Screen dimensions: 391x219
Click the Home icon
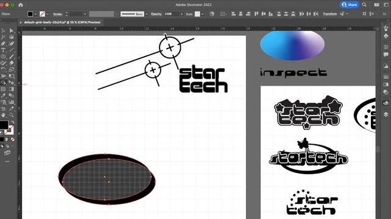tap(21, 5)
